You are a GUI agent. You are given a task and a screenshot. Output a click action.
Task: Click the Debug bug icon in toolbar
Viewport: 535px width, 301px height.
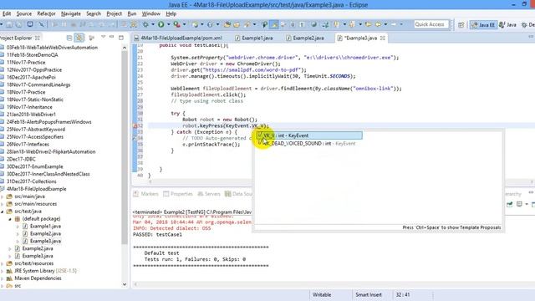point(145,24)
